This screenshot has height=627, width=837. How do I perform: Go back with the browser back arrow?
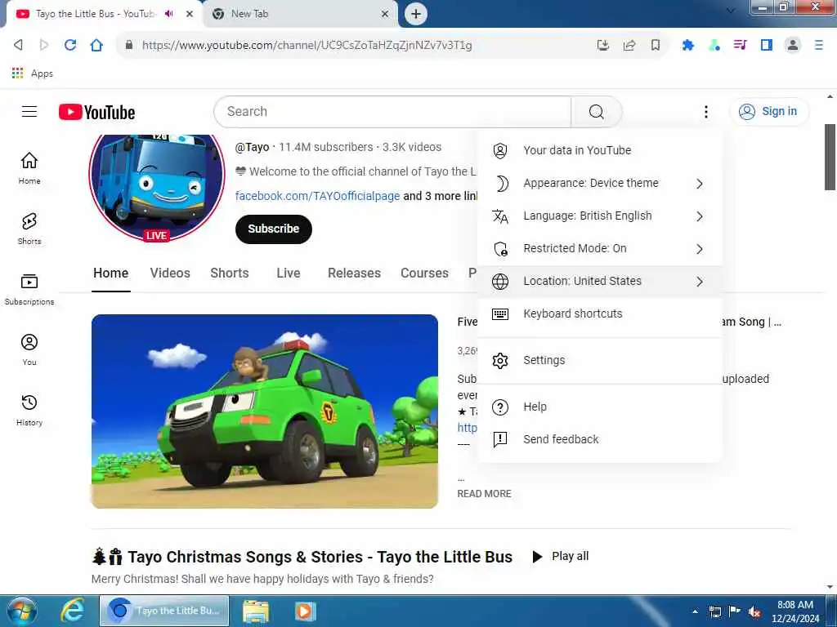pyautogui.click(x=18, y=45)
